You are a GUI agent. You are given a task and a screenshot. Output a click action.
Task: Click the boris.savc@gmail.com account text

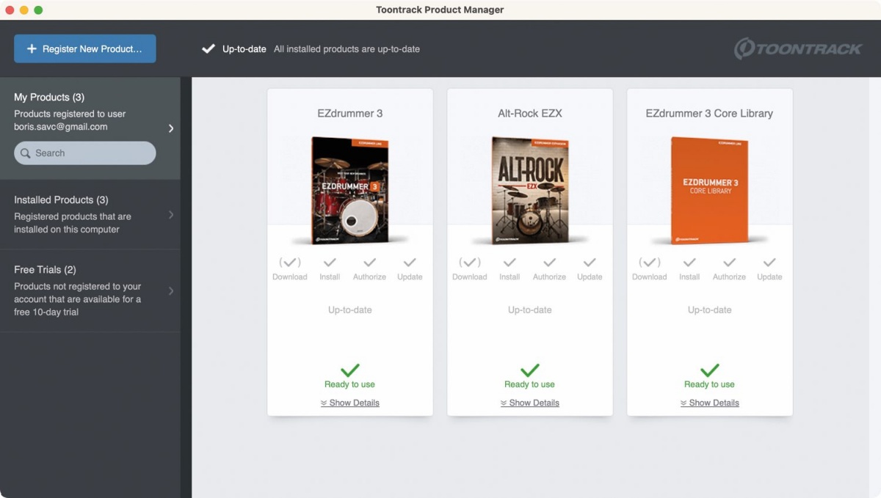[61, 127]
